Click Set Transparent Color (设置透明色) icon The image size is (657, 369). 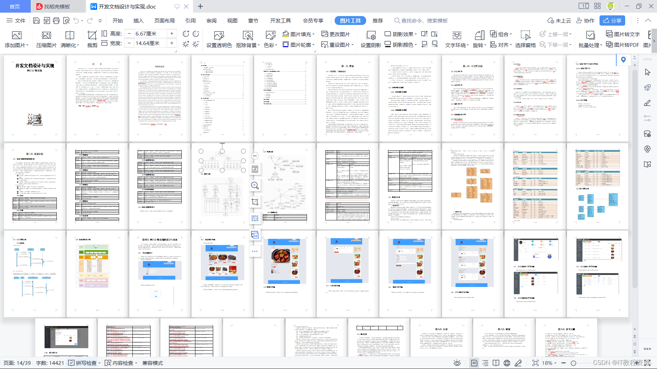[x=219, y=39]
